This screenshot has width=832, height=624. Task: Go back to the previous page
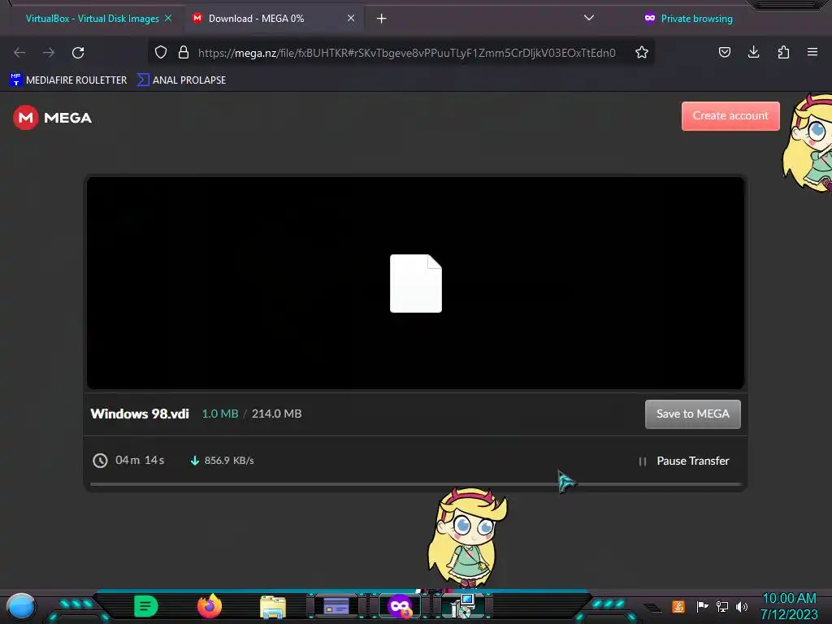click(19, 53)
